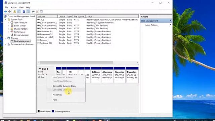Open Performance icon in tree
This screenshot has width=215, height=121.
coord(12,32)
